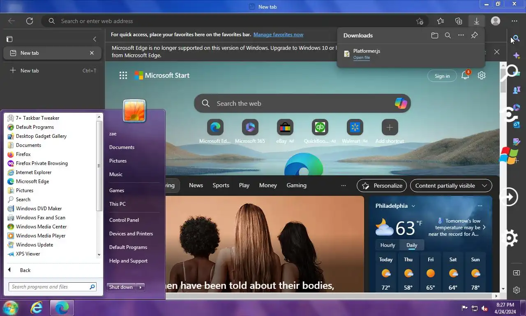
Task: Launch Firefox from Start menu list
Action: coord(23,154)
